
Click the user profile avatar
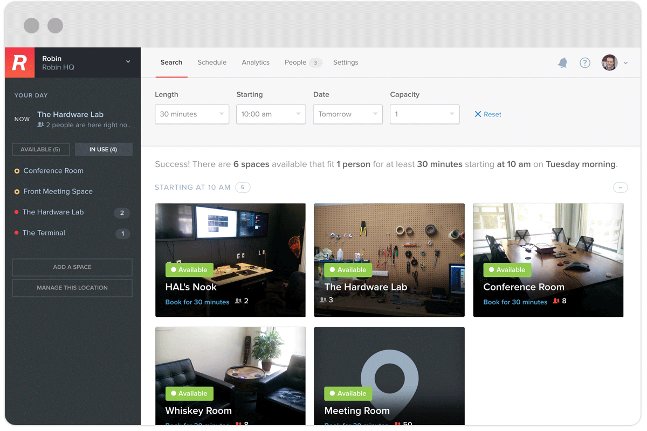click(x=610, y=62)
